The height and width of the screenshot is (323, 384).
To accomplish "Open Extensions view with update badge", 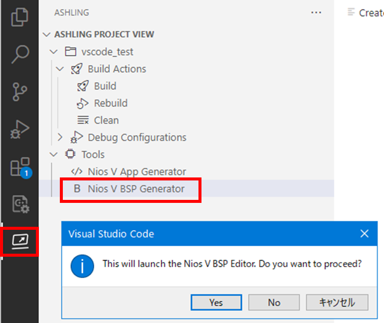I will [x=19, y=167].
